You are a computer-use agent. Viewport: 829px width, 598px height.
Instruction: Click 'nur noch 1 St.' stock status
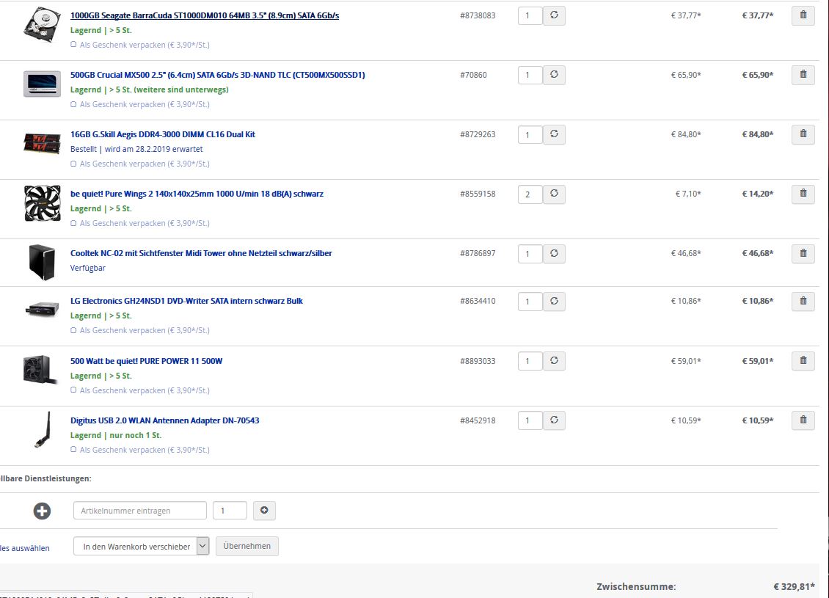135,435
